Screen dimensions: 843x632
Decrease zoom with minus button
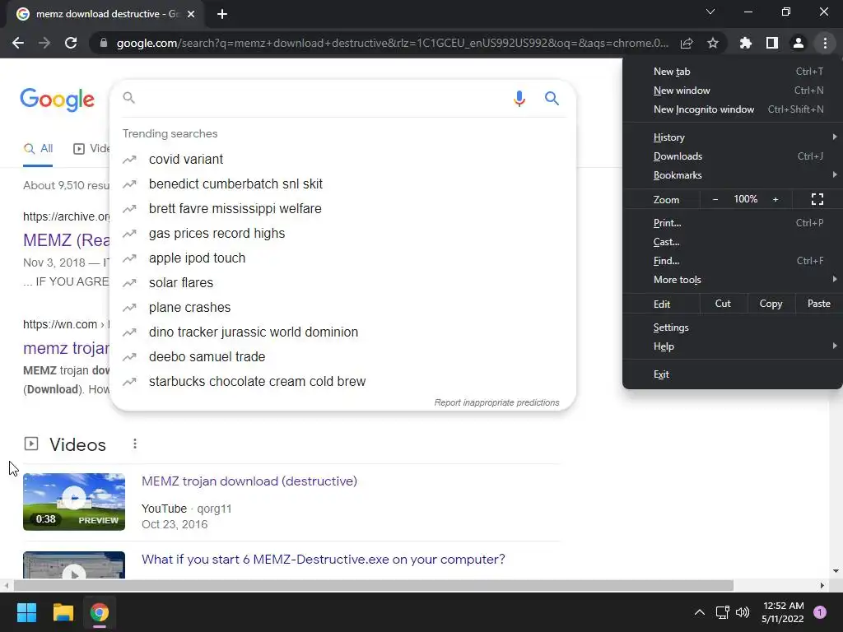coord(715,199)
